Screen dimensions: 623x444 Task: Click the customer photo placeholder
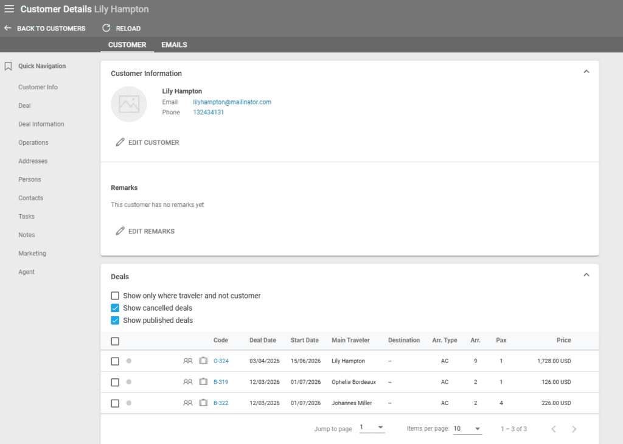point(129,104)
